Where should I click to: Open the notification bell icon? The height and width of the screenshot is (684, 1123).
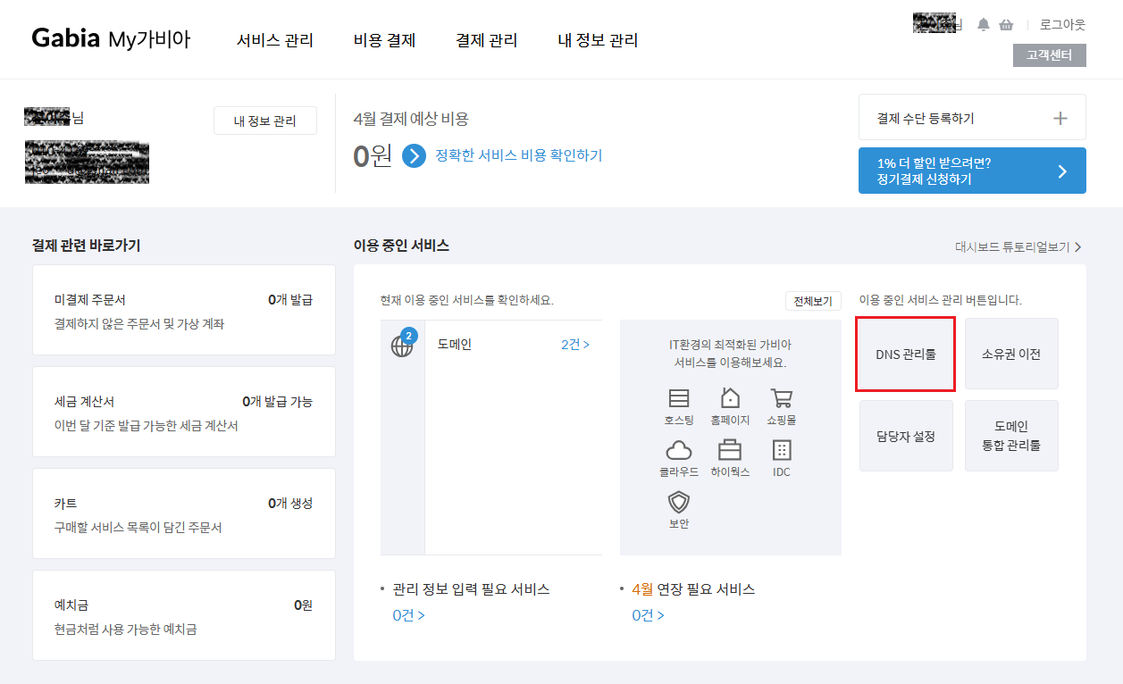pos(983,24)
